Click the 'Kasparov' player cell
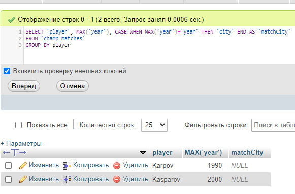 167,179
